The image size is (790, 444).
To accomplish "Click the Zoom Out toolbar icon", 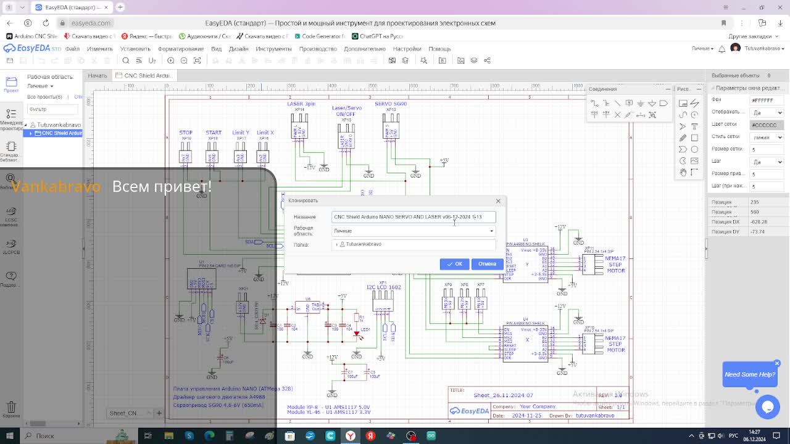I will coord(184,60).
